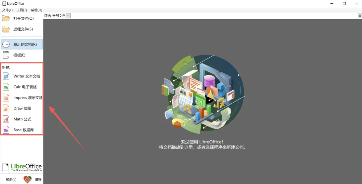Click the 模板(E) notepad icon
The width and height of the screenshot is (362, 184).
[x=6, y=55]
